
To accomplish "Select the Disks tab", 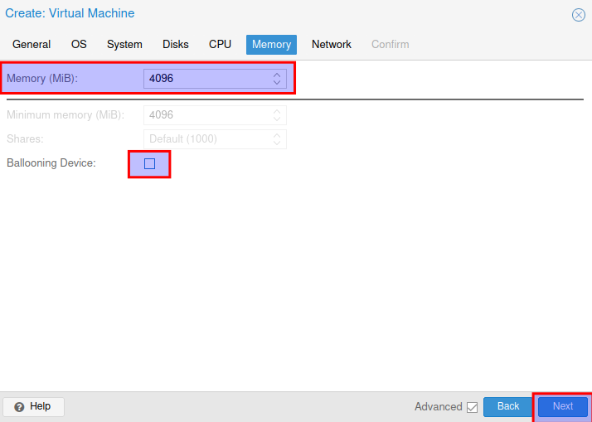I will [175, 45].
